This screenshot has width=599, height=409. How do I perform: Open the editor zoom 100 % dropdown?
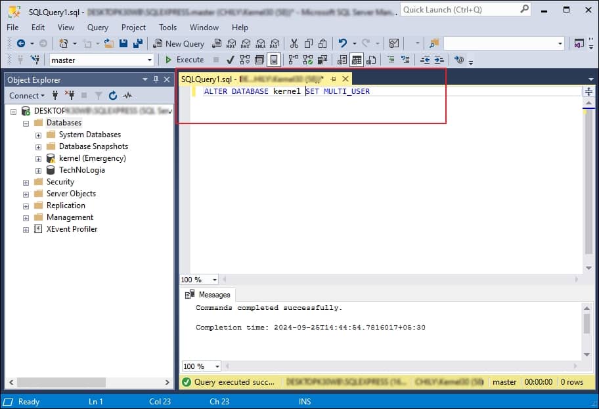(215, 280)
